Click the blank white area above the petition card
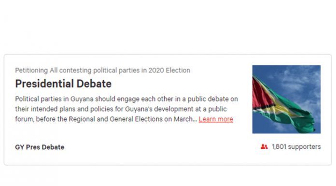 [x=168, y=27]
